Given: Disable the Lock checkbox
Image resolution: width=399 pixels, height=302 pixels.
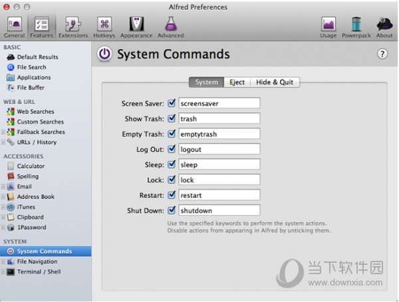Looking at the screenshot, I should click(172, 180).
